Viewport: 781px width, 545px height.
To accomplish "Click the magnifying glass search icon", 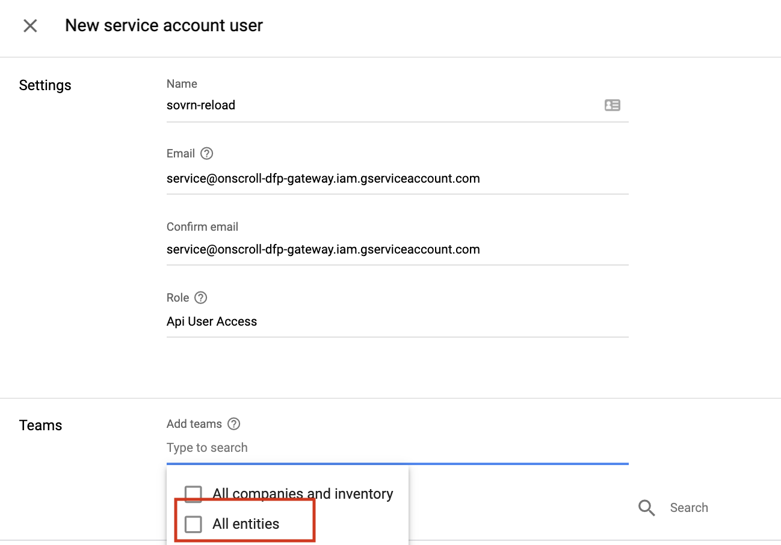I will [x=647, y=508].
